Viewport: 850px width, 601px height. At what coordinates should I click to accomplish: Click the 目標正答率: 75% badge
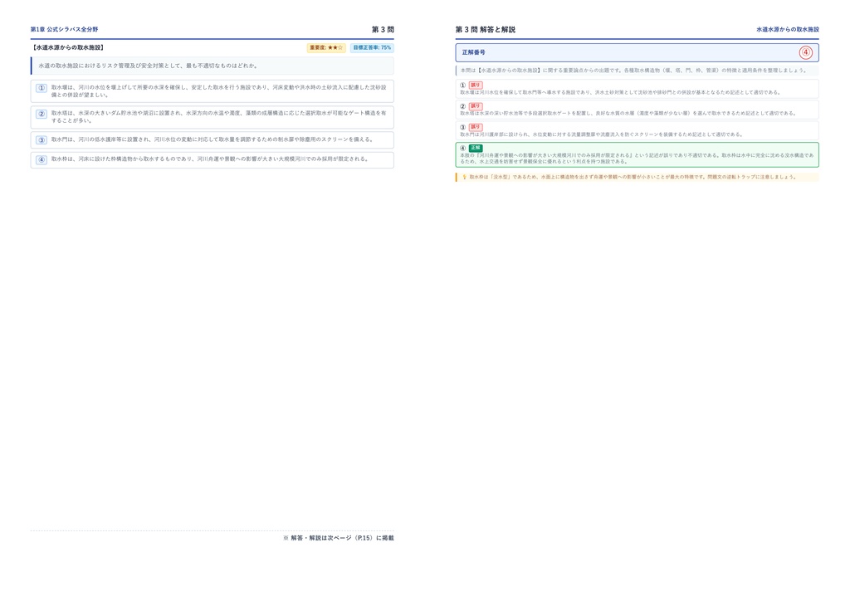tap(372, 47)
